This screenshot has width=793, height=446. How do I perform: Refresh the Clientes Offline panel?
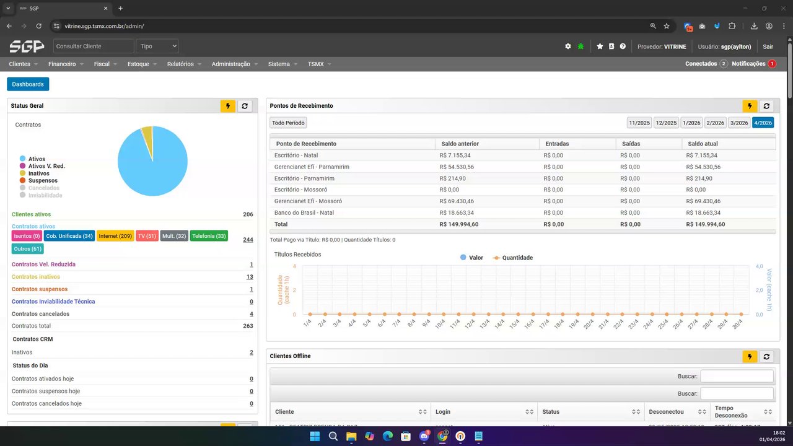pos(766,356)
